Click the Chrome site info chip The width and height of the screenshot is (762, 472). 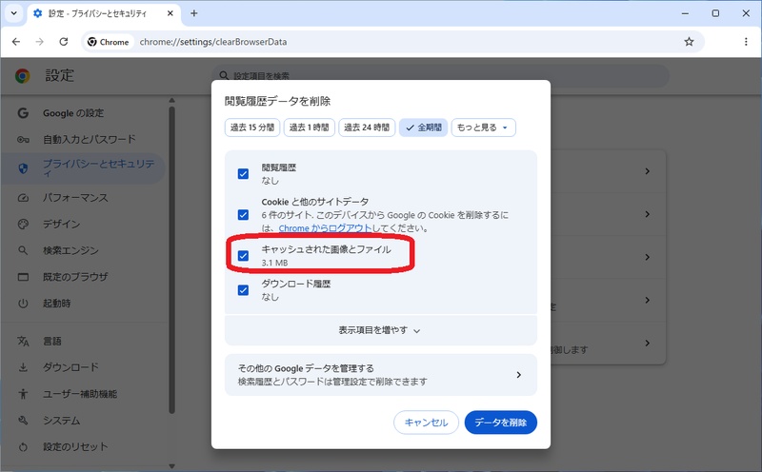click(109, 42)
